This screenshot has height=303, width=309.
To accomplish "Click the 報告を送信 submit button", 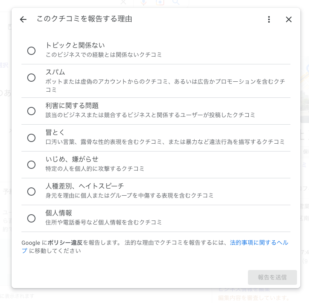I will (x=272, y=277).
